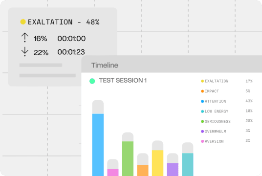This screenshot has width=262, height=176.
Task: Click the green Seriousness bar in chart
Action: coord(128,158)
